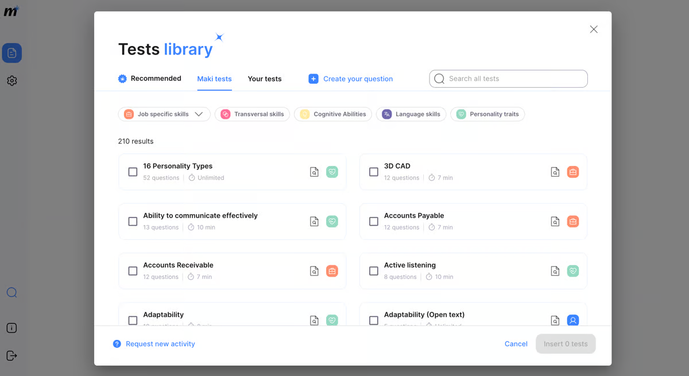Select the question mark help icon
The width and height of the screenshot is (689, 376).
click(117, 344)
